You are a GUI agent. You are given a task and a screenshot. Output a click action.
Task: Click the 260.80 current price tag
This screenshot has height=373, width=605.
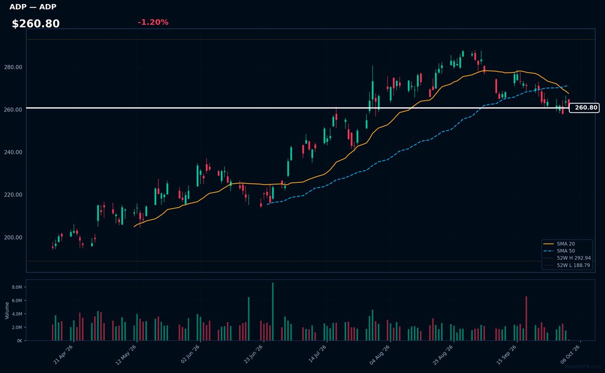tap(584, 108)
